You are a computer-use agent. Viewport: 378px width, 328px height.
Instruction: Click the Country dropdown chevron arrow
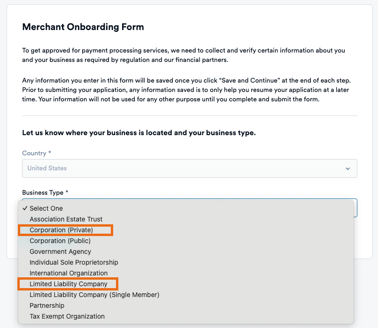tap(347, 168)
